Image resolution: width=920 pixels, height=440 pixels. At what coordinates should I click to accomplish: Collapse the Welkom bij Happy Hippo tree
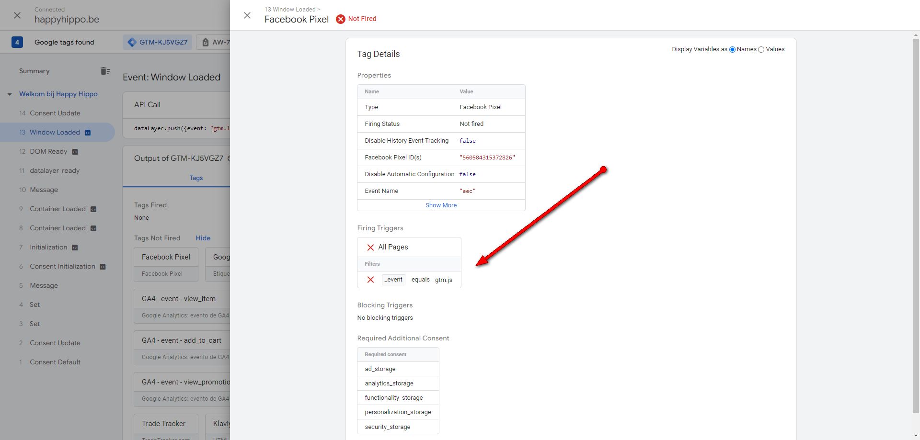click(10, 94)
